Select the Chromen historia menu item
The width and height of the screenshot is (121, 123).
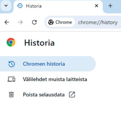[x=48, y=64]
